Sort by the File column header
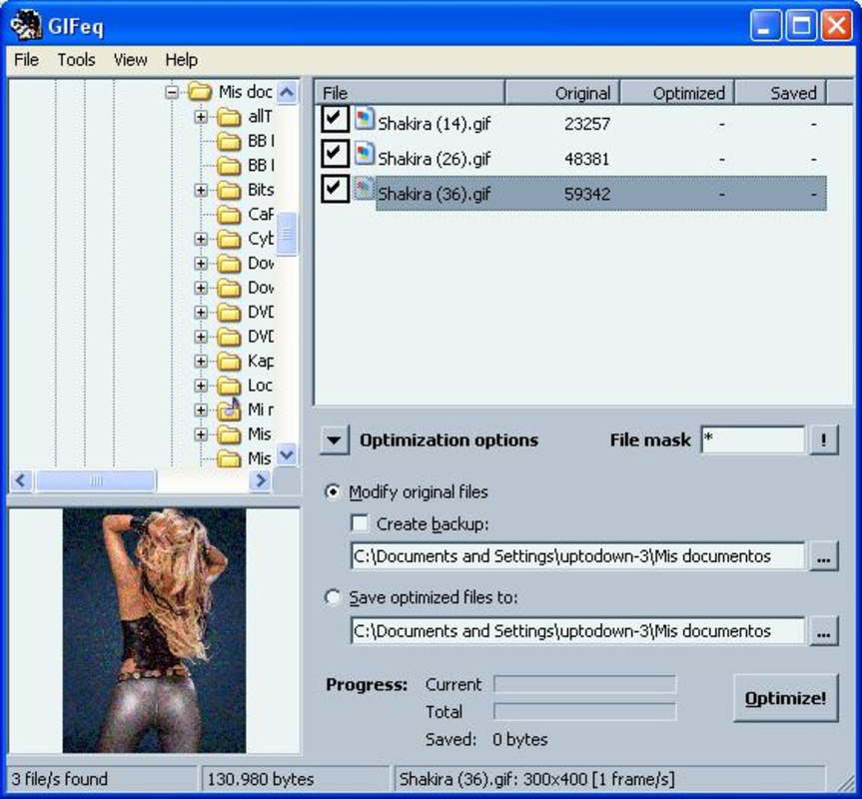 pyautogui.click(x=411, y=93)
